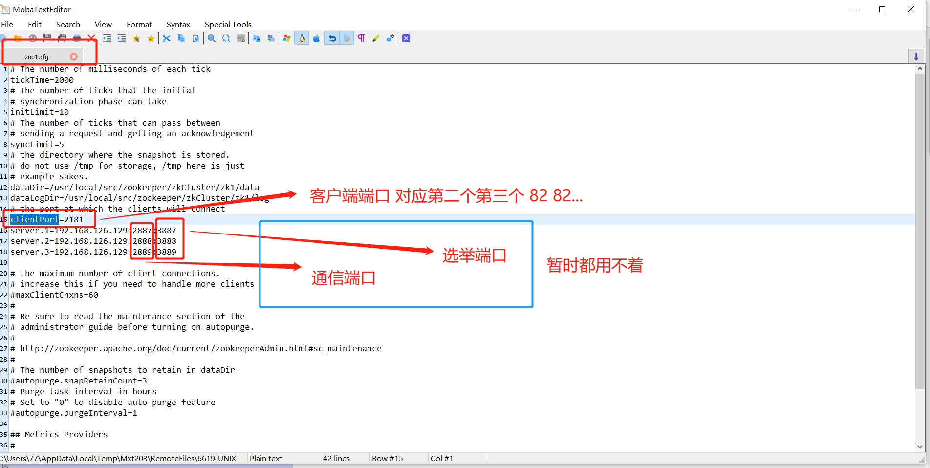This screenshot has width=930, height=468.
Task: Open the Syntax menu
Action: 178,24
